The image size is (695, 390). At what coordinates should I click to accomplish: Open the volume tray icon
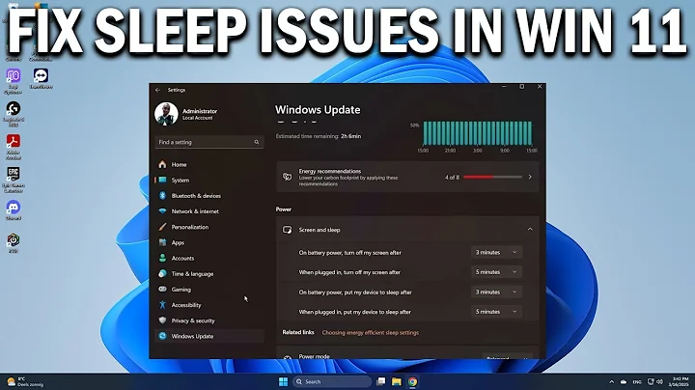point(659,382)
